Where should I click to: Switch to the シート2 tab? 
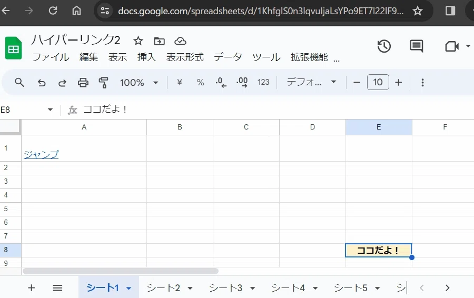pyautogui.click(x=164, y=287)
